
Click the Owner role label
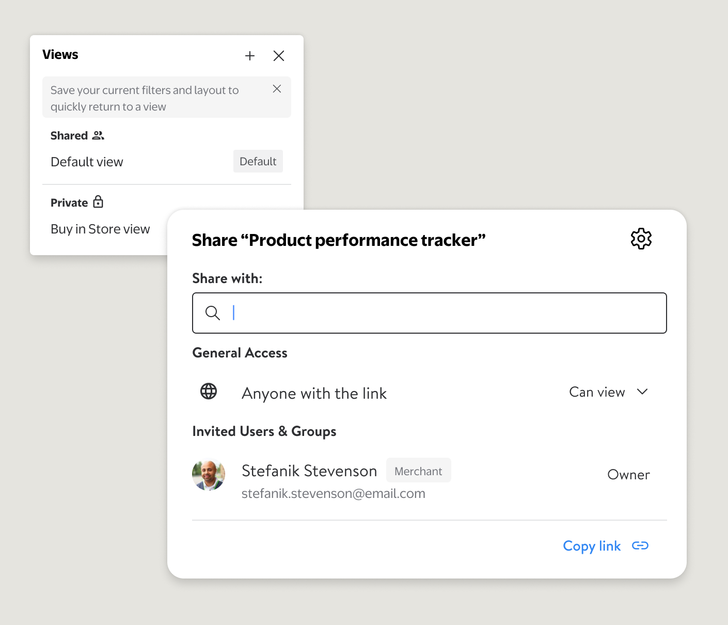pos(628,475)
